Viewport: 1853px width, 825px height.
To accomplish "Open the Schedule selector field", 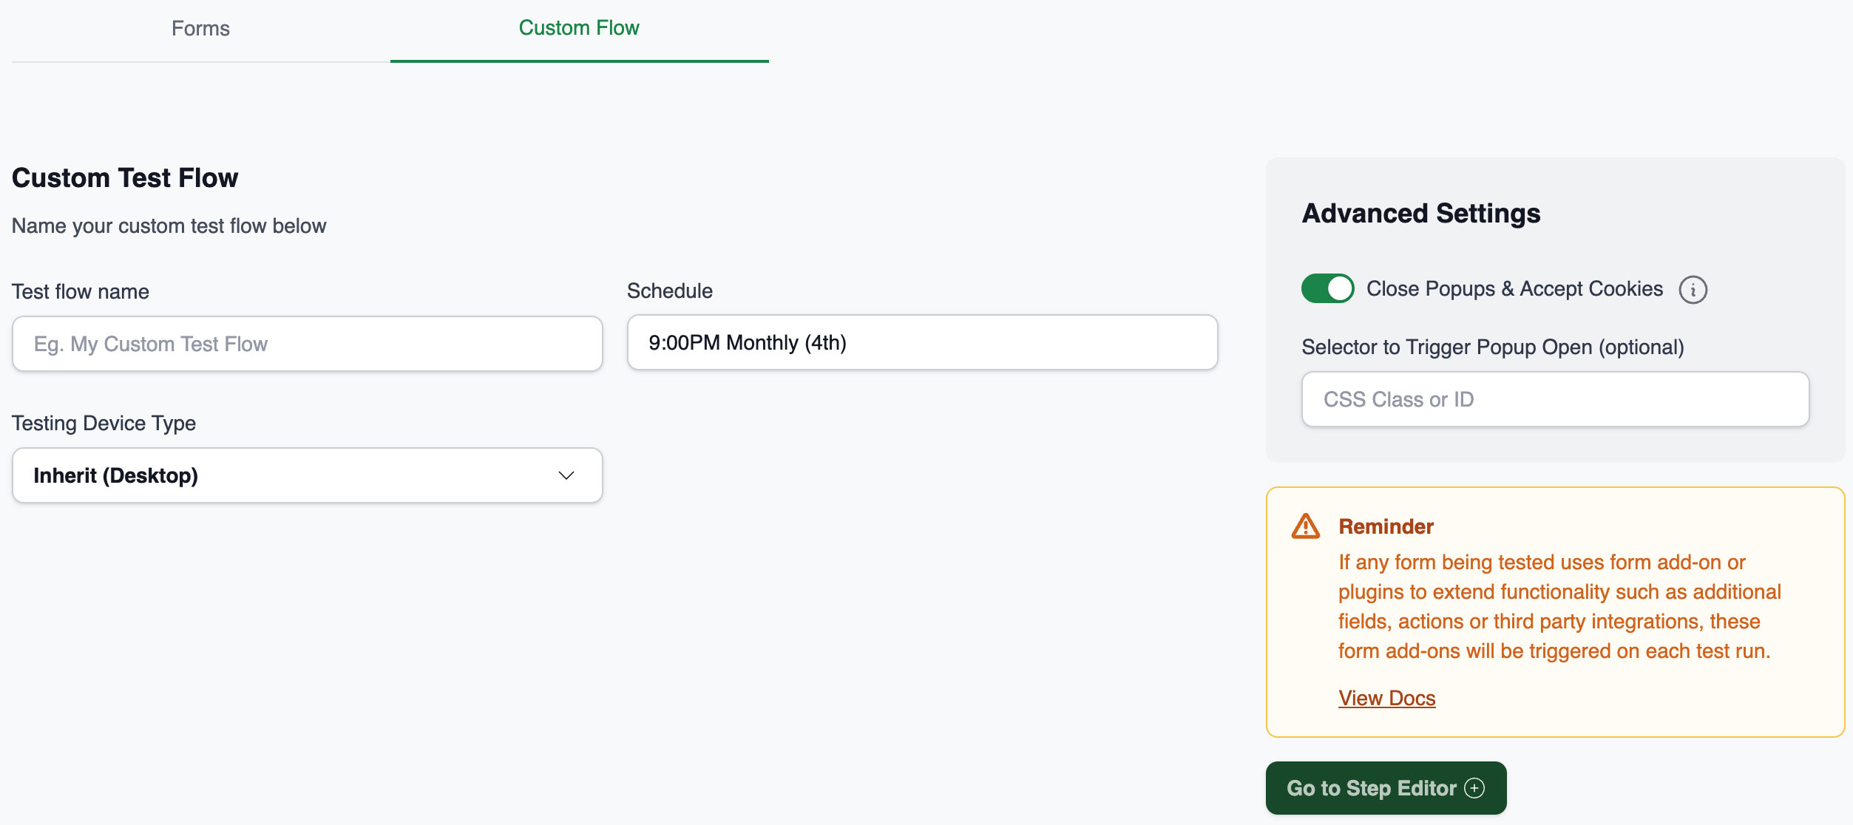I will pyautogui.click(x=921, y=343).
